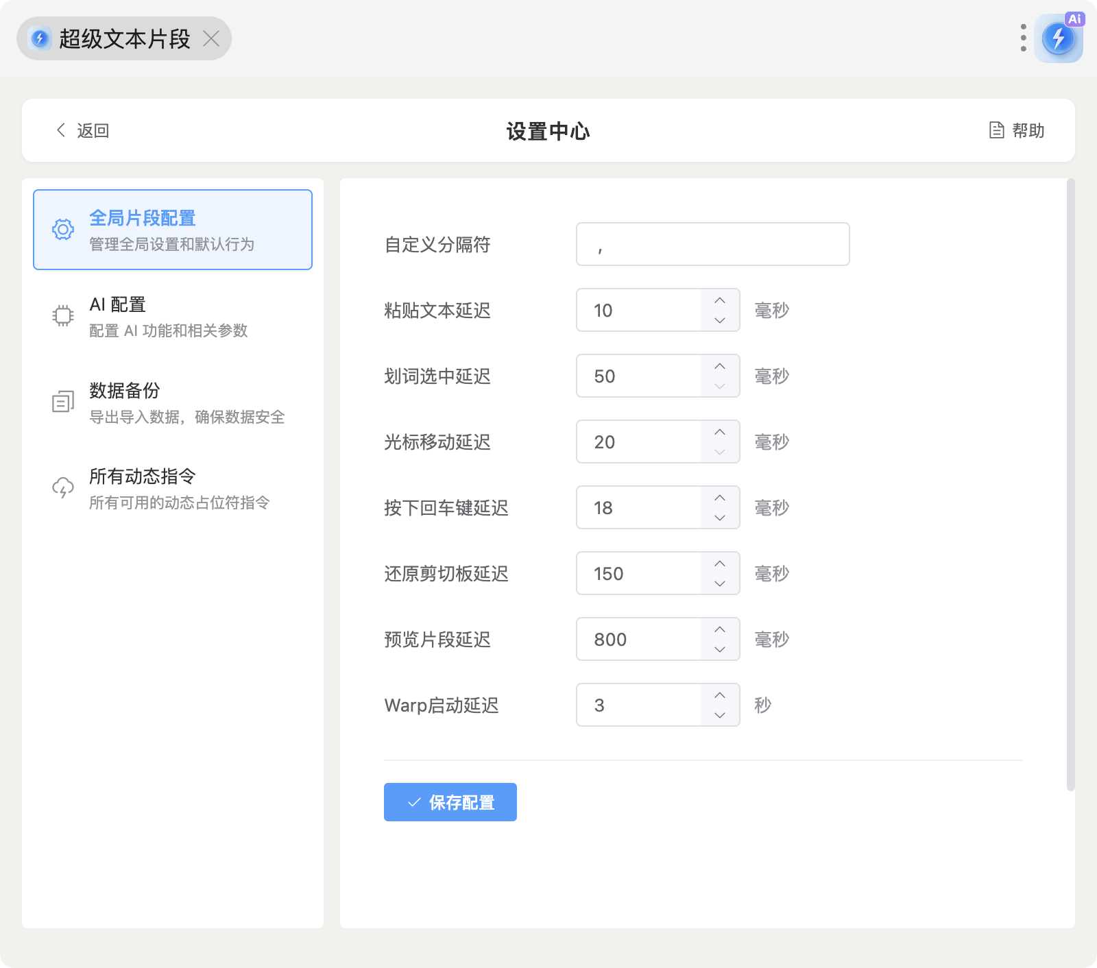This screenshot has height=968, width=1097.
Task: Increase Warp启动延迟 with up arrow
Action: pyautogui.click(x=720, y=695)
